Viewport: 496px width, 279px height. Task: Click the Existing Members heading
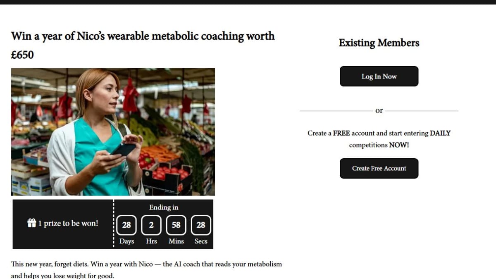pos(379,43)
